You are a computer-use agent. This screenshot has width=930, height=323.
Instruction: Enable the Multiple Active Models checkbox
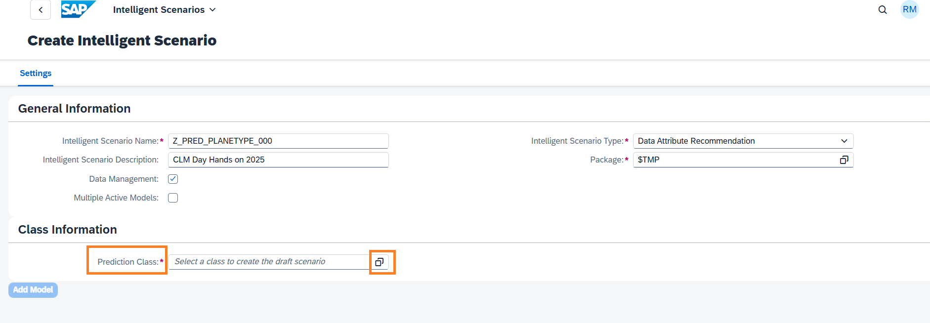pyautogui.click(x=173, y=198)
